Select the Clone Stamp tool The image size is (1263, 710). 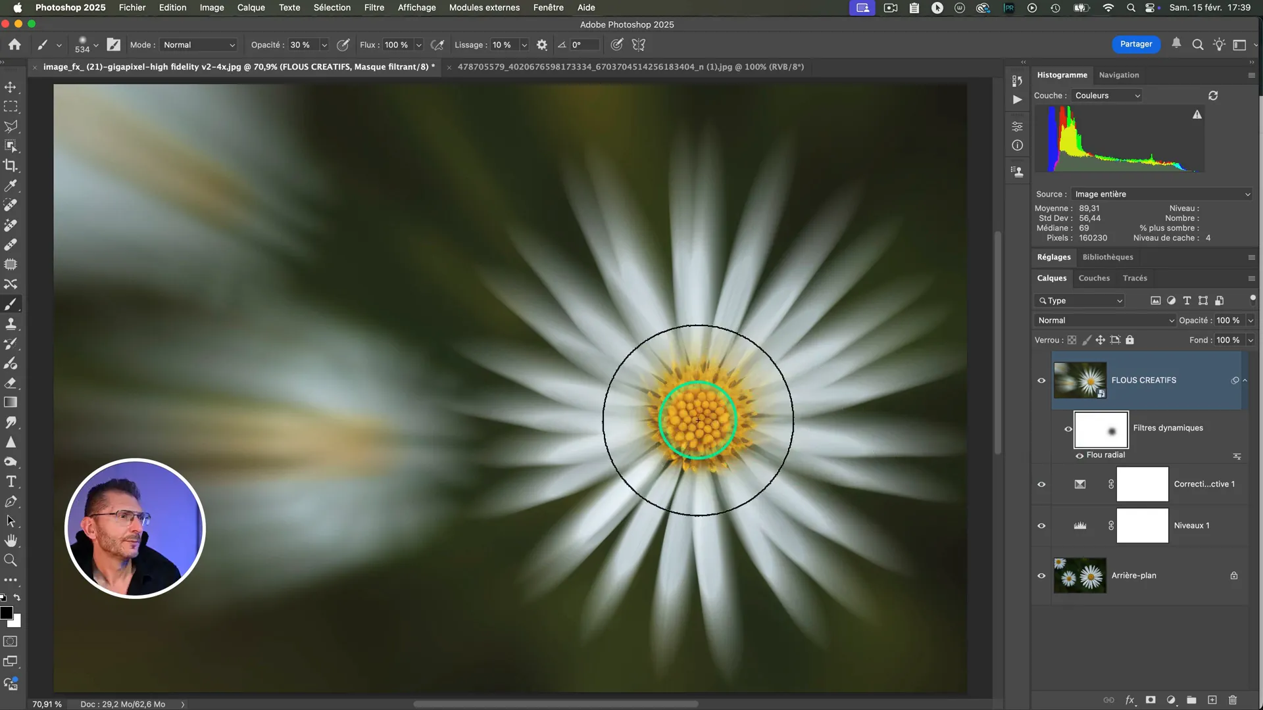(11, 323)
